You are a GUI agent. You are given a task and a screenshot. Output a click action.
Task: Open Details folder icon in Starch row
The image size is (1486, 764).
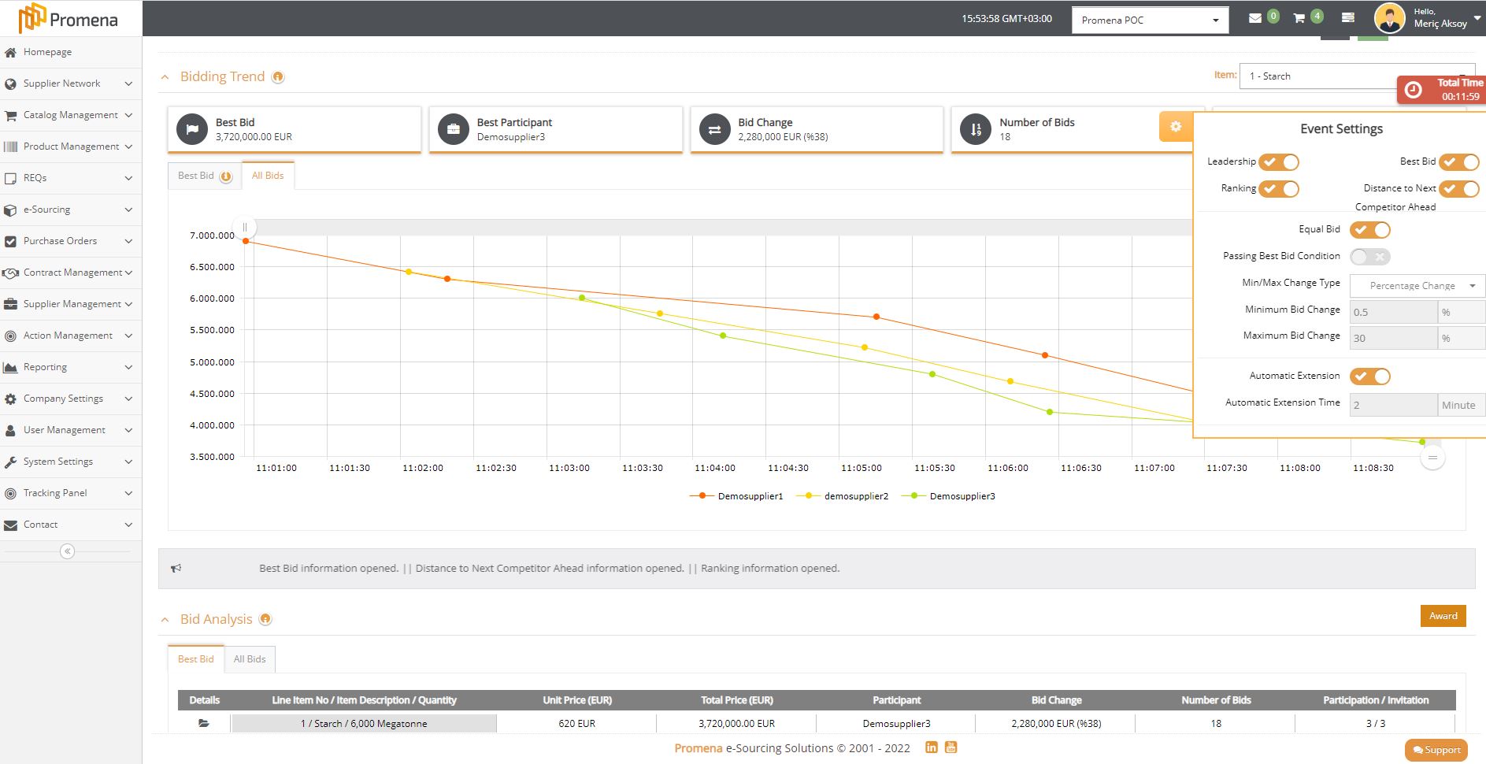point(204,723)
